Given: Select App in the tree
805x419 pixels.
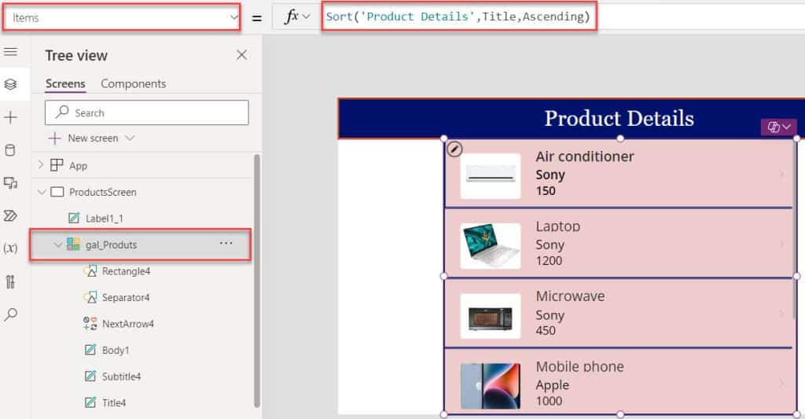Looking at the screenshot, I should pyautogui.click(x=78, y=166).
